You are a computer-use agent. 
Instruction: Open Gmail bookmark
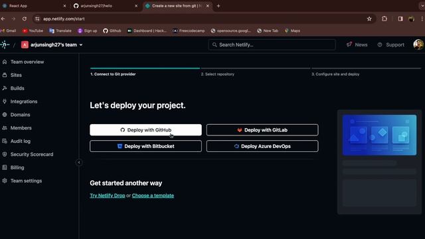pos(9,31)
